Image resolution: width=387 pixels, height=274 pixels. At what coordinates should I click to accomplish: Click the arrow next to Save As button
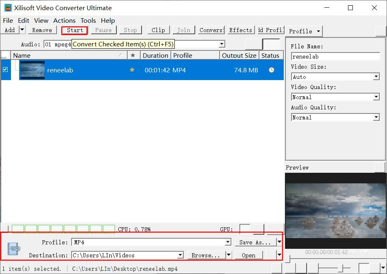[x=279, y=242]
